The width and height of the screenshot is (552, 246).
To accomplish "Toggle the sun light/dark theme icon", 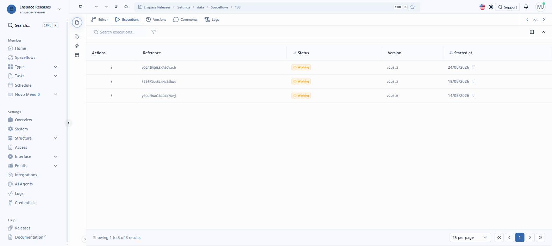I will [x=491, y=7].
